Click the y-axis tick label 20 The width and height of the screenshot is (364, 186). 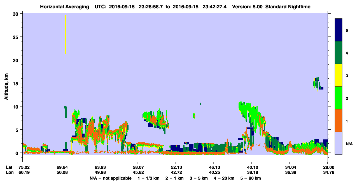click(x=16, y=60)
